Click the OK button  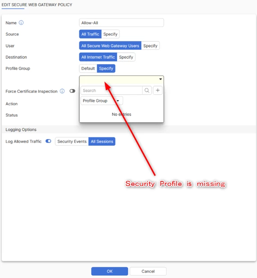pos(110,271)
